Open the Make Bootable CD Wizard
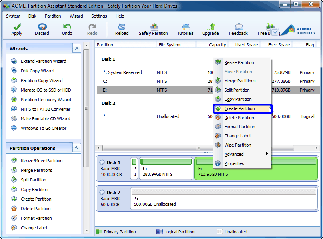 point(40,119)
